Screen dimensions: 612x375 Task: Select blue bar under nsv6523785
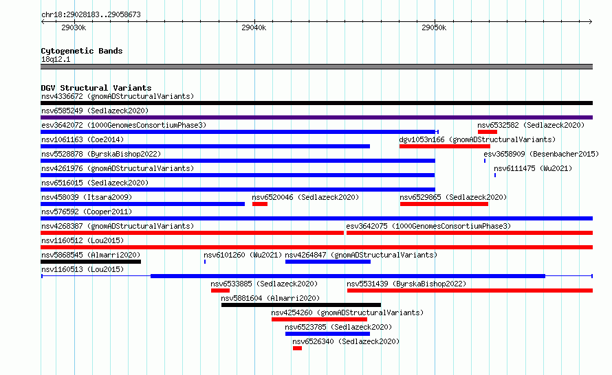327,334
